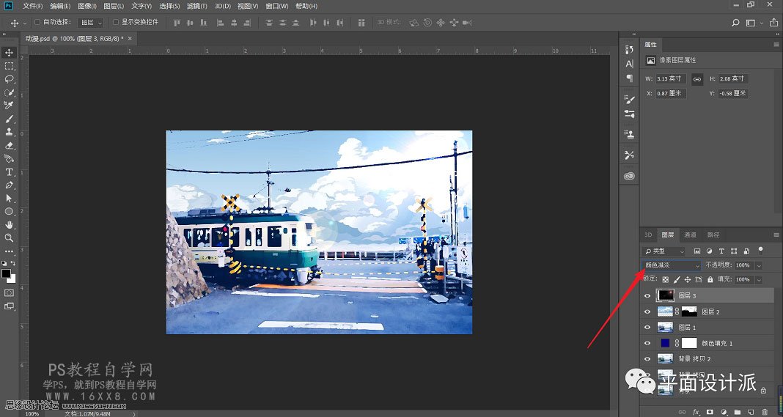The width and height of the screenshot is (783, 417).
Task: Hide 颜色填充 1 layer eye icon
Action: 647,343
